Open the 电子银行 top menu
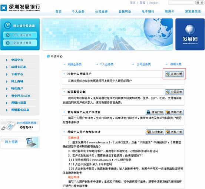 coord(148,11)
